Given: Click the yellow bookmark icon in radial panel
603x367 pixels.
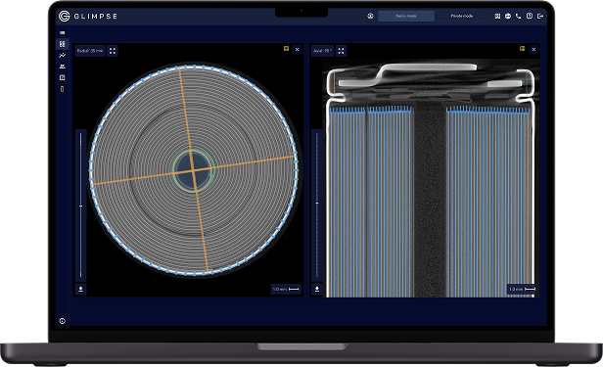Looking at the screenshot, I should click(286, 49).
